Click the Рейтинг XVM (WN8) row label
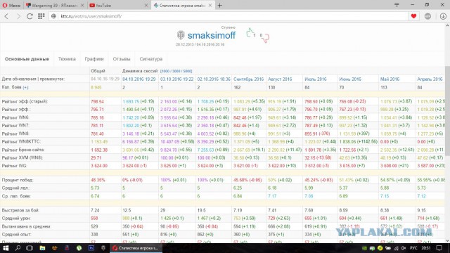 click(x=22, y=157)
